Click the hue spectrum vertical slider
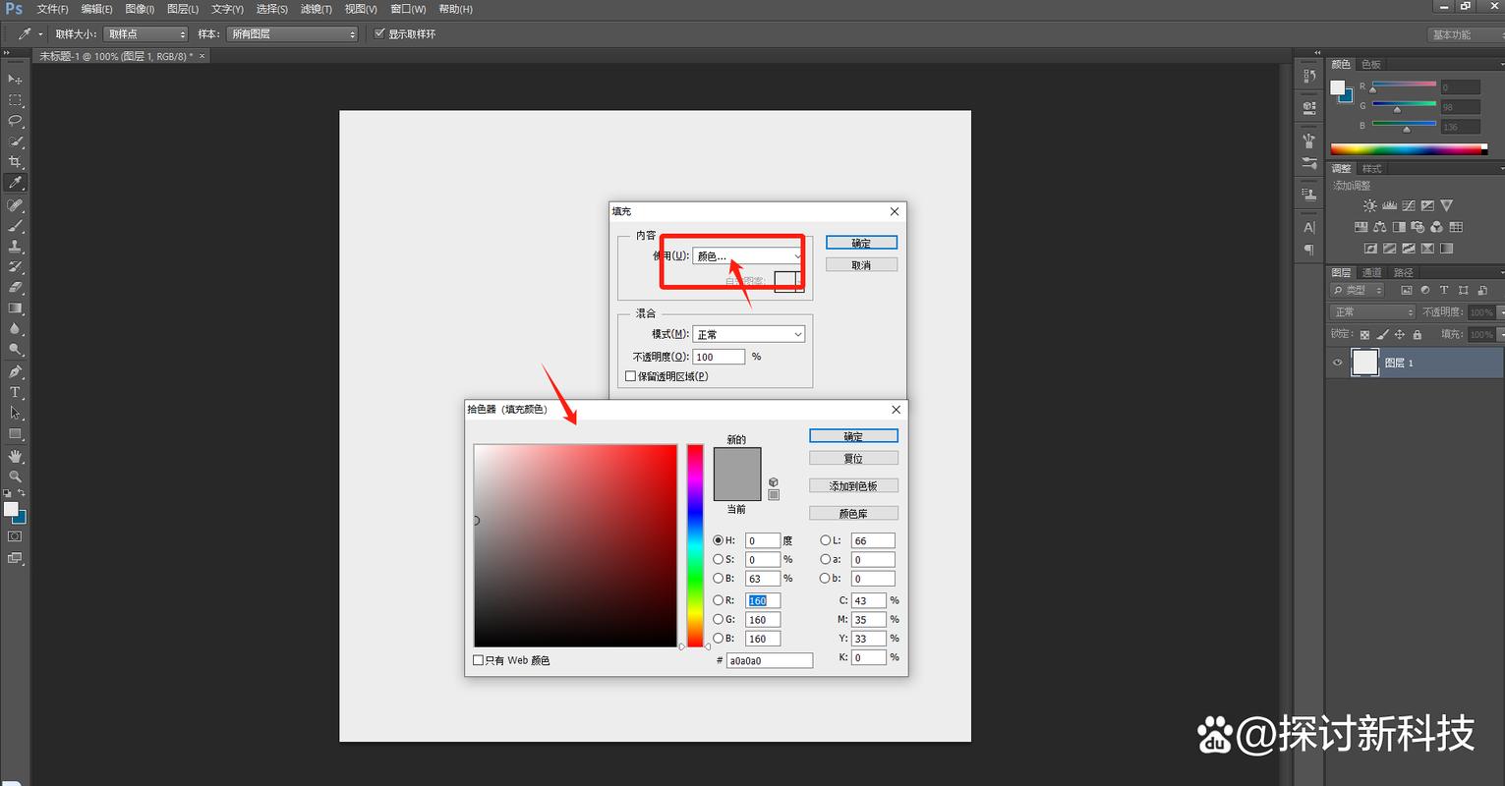Image resolution: width=1505 pixels, height=786 pixels. click(x=695, y=545)
